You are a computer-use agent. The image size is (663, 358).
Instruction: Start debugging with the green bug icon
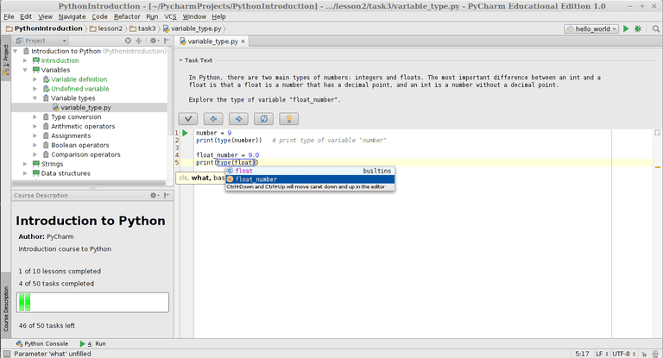click(x=638, y=28)
